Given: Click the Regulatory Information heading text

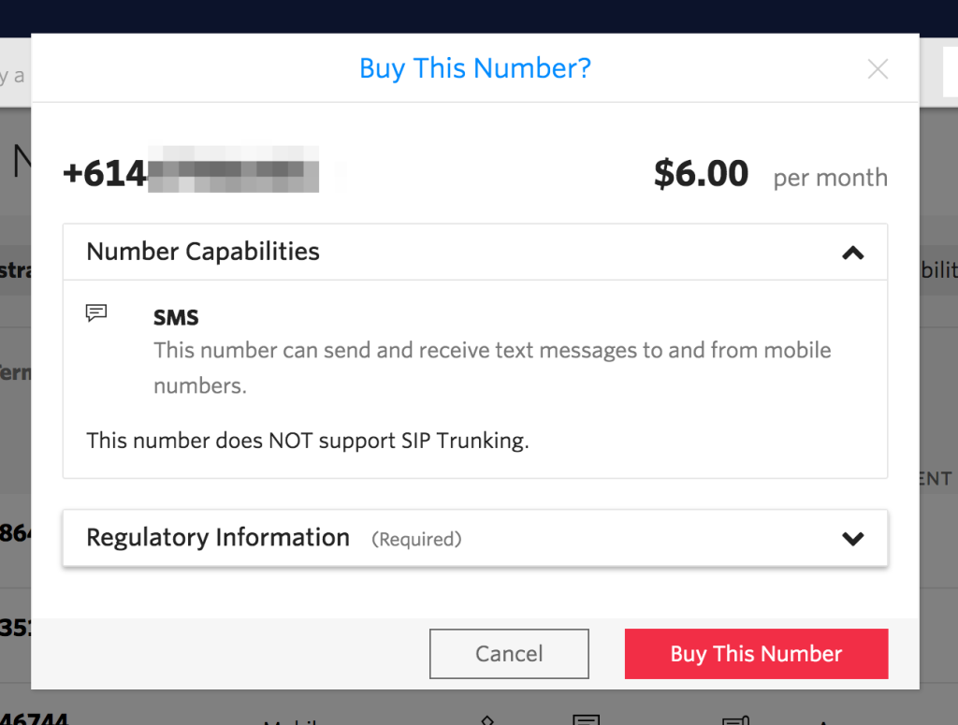Looking at the screenshot, I should (218, 538).
